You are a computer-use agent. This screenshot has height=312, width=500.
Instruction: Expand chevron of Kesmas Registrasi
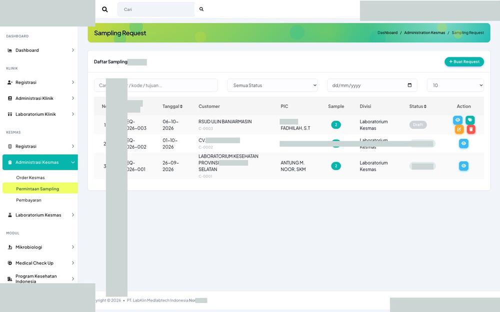72,146
